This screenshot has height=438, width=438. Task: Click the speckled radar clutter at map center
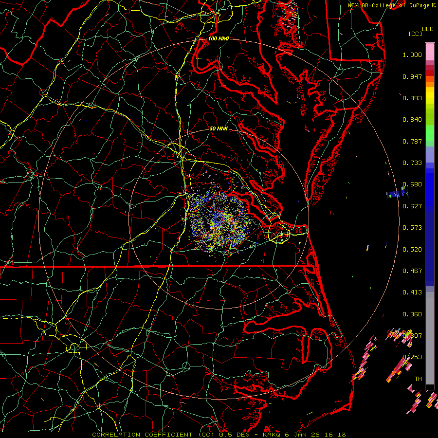(x=219, y=220)
